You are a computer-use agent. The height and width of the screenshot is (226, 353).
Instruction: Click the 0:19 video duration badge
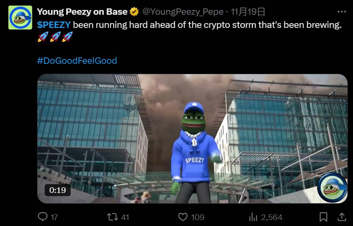(x=58, y=190)
